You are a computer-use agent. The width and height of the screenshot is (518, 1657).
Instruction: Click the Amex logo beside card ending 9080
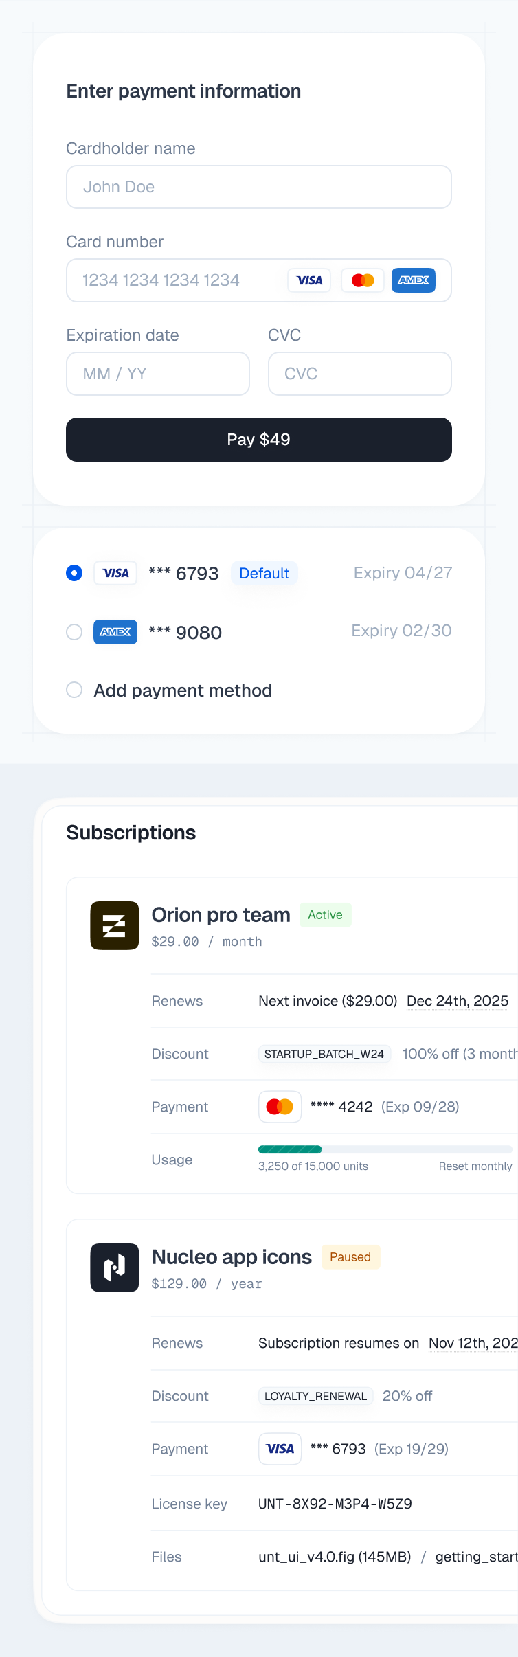(115, 632)
